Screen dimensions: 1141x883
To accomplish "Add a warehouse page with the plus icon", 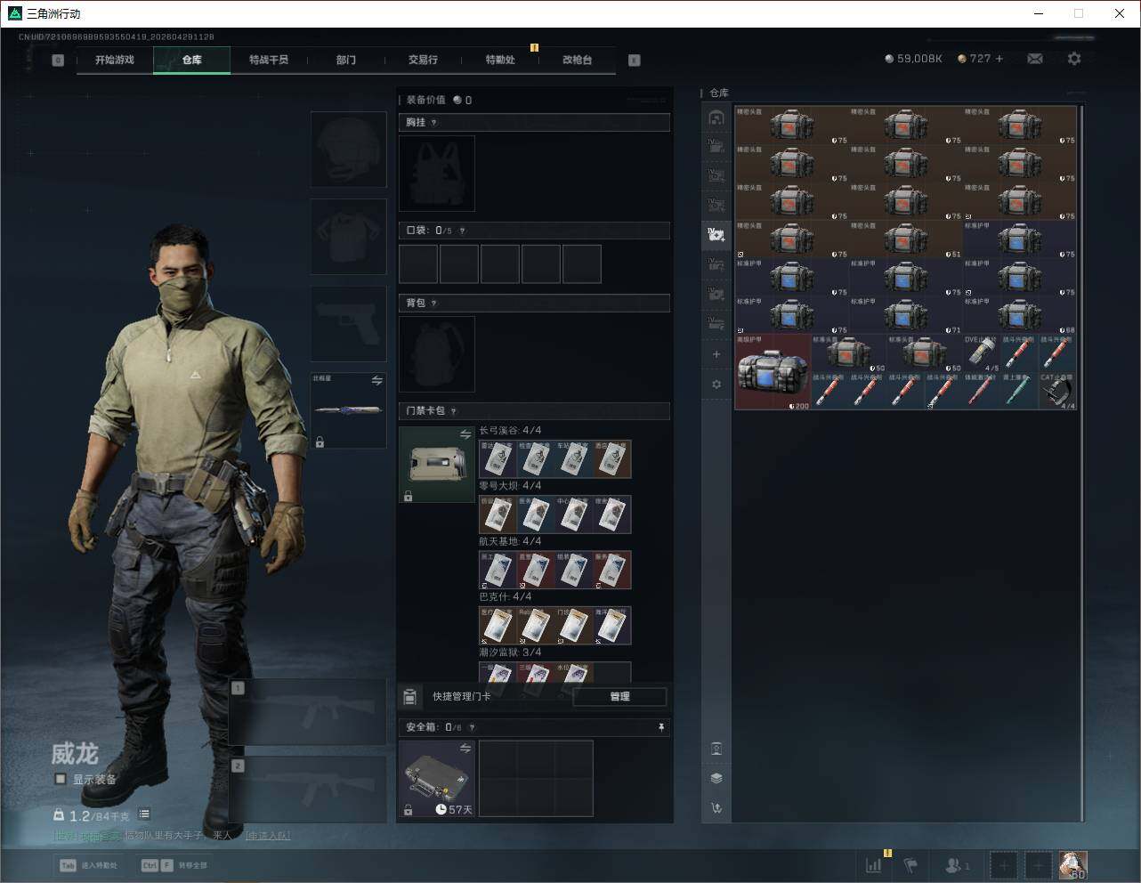I will (716, 354).
